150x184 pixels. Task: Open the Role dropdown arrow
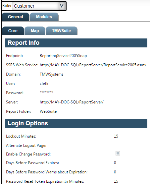tap(62, 6)
